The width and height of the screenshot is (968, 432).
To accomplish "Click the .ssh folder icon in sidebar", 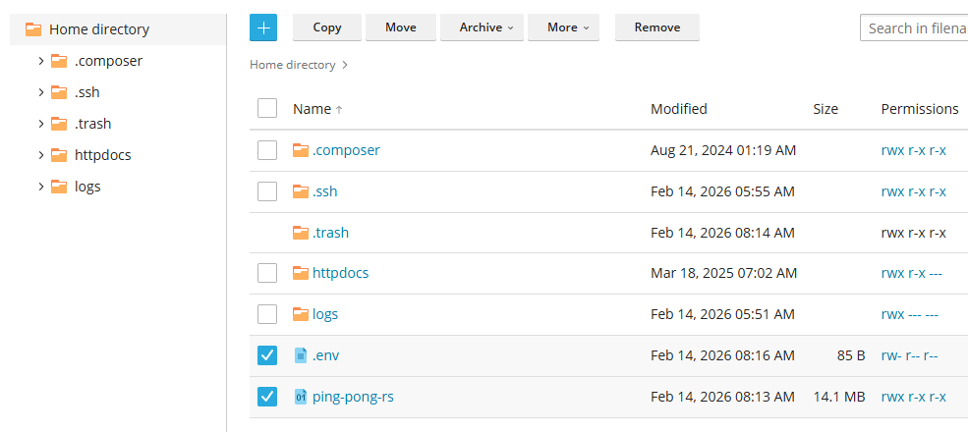I will point(59,92).
